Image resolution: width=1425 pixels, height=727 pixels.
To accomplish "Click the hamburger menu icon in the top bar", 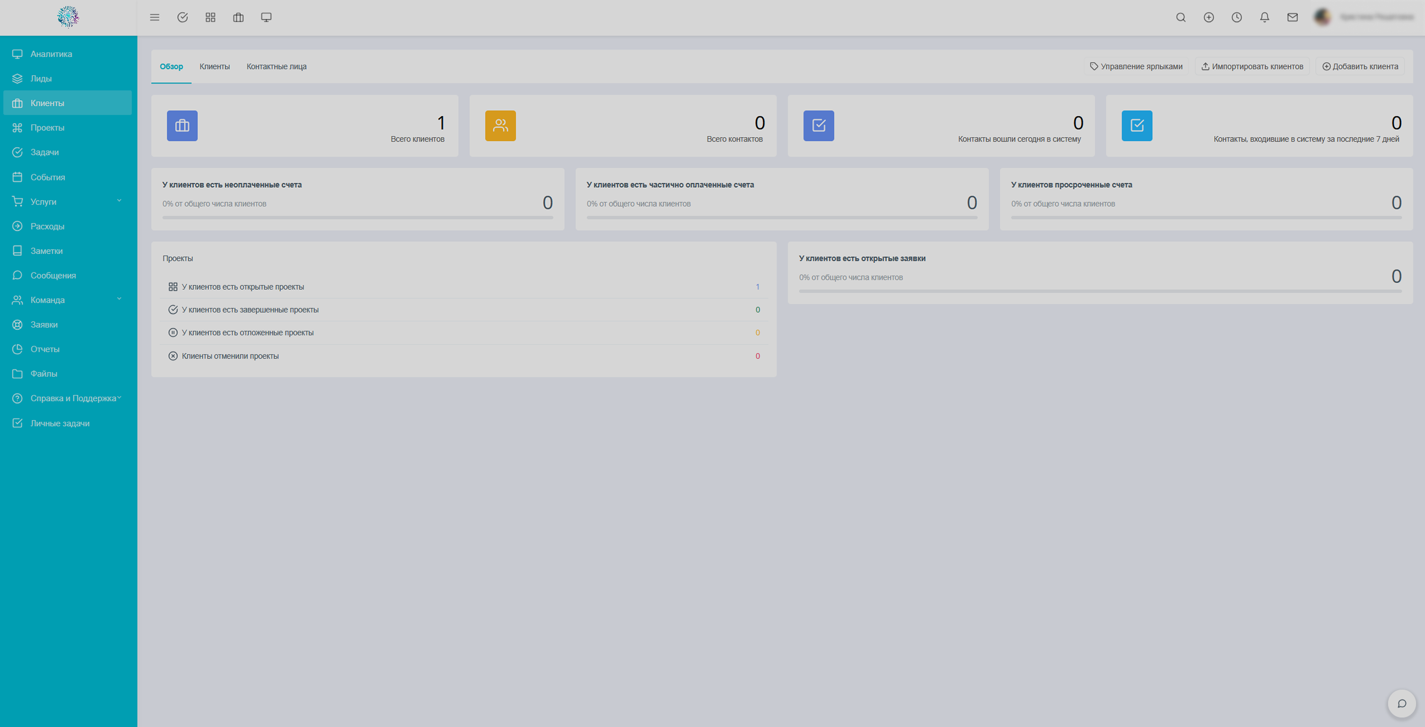I will [x=154, y=17].
